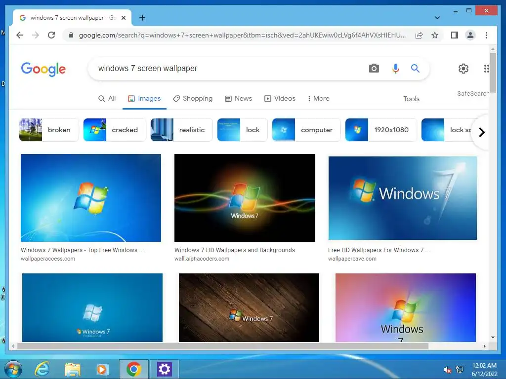Open Chrome side panel icon
The height and width of the screenshot is (379, 506).
pos(455,35)
